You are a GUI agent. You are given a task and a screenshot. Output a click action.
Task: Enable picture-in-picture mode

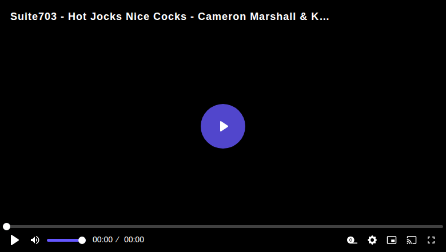click(392, 240)
